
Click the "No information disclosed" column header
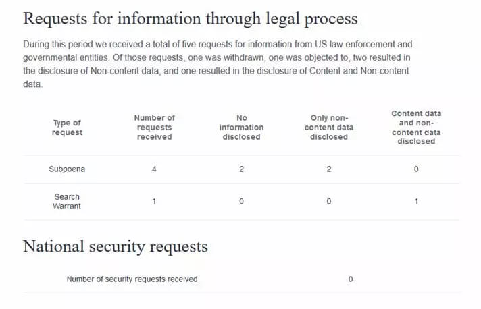click(241, 128)
